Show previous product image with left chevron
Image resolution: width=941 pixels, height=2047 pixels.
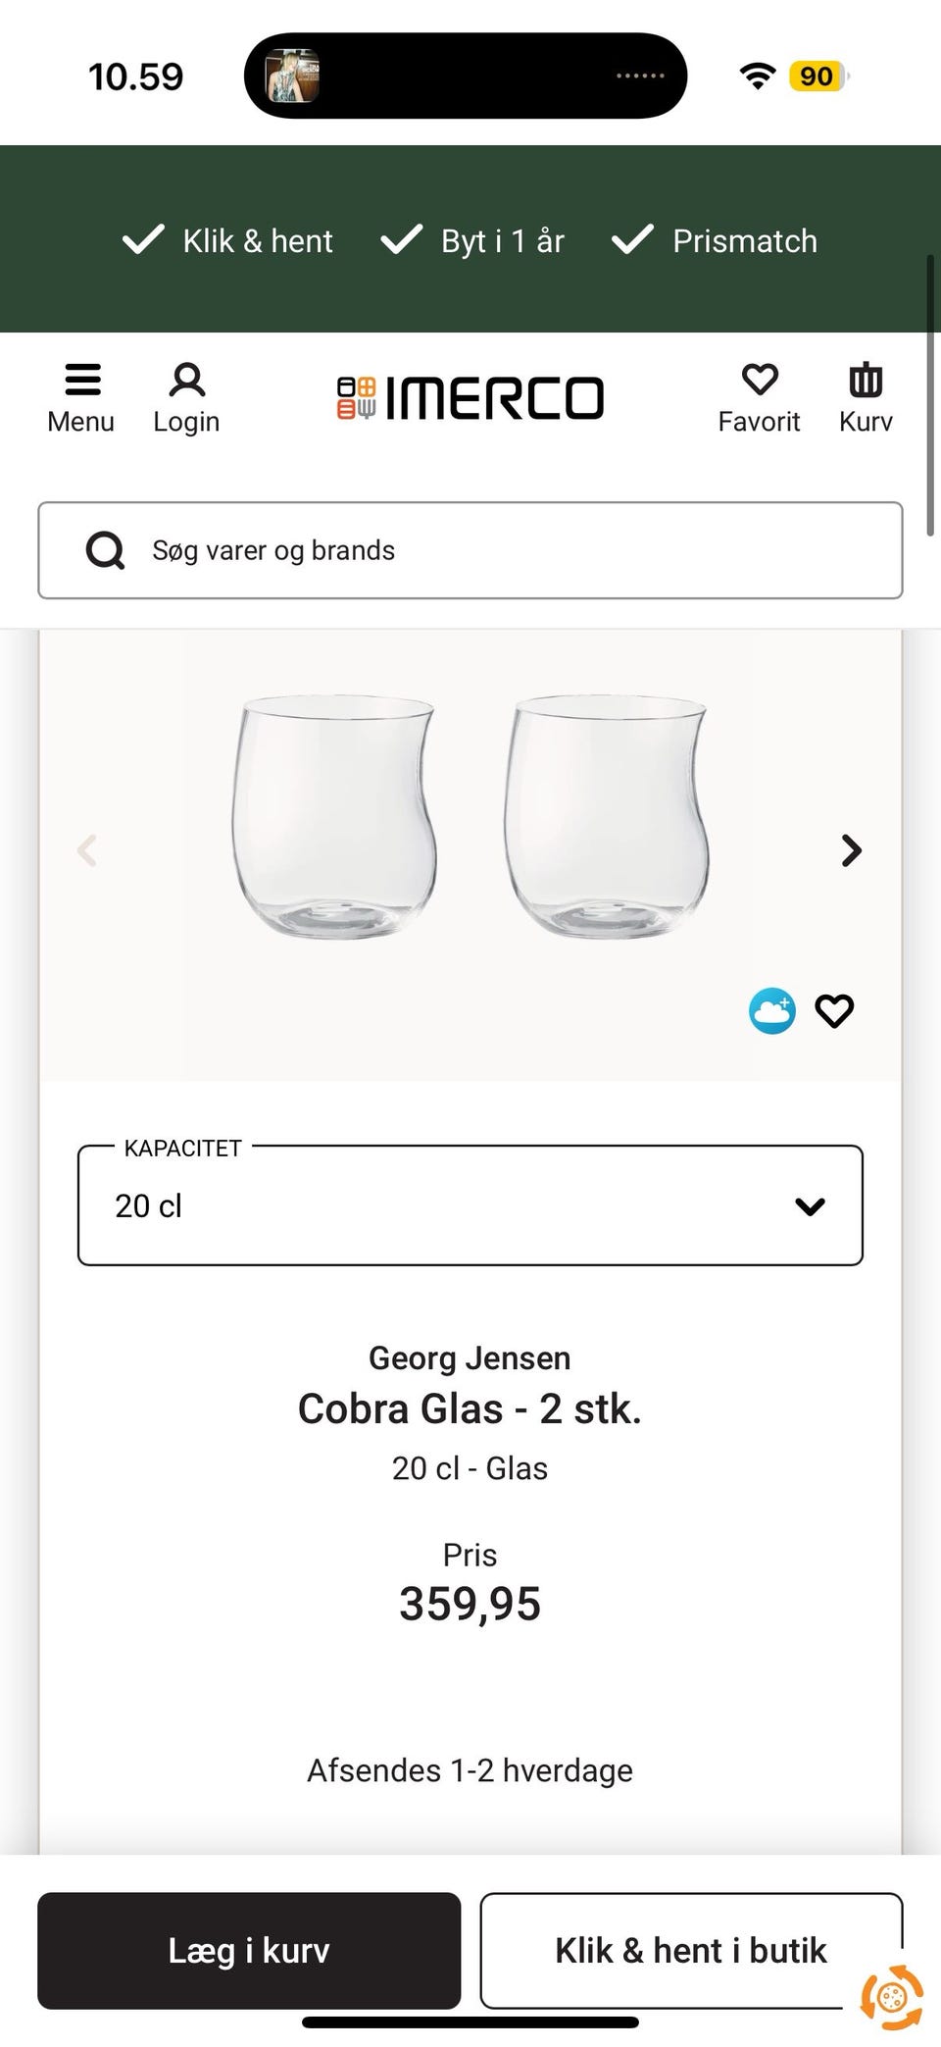[87, 850]
